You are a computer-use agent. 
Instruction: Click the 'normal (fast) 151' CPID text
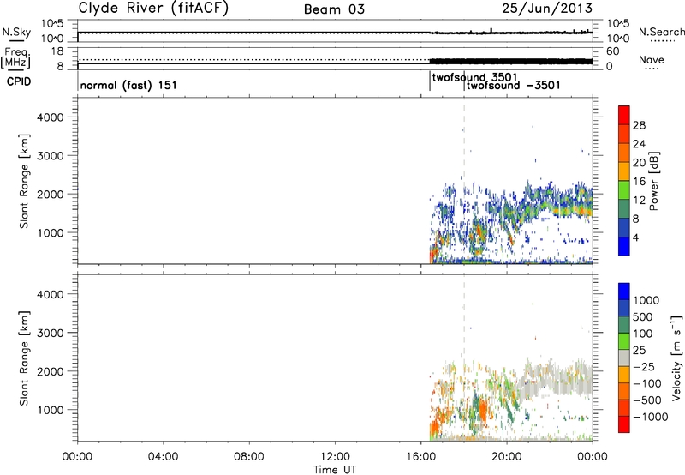click(x=128, y=85)
